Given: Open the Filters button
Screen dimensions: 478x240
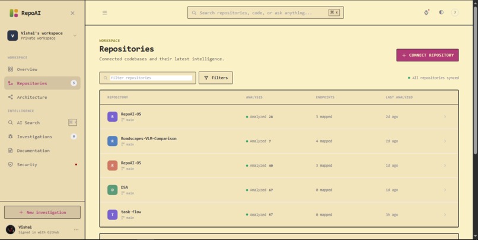Looking at the screenshot, I should tap(215, 78).
